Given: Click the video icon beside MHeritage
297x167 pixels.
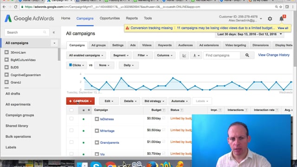Looking at the screenshot, I should (97, 131).
